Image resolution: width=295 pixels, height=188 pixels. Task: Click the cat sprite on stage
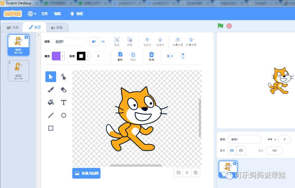click(x=281, y=80)
